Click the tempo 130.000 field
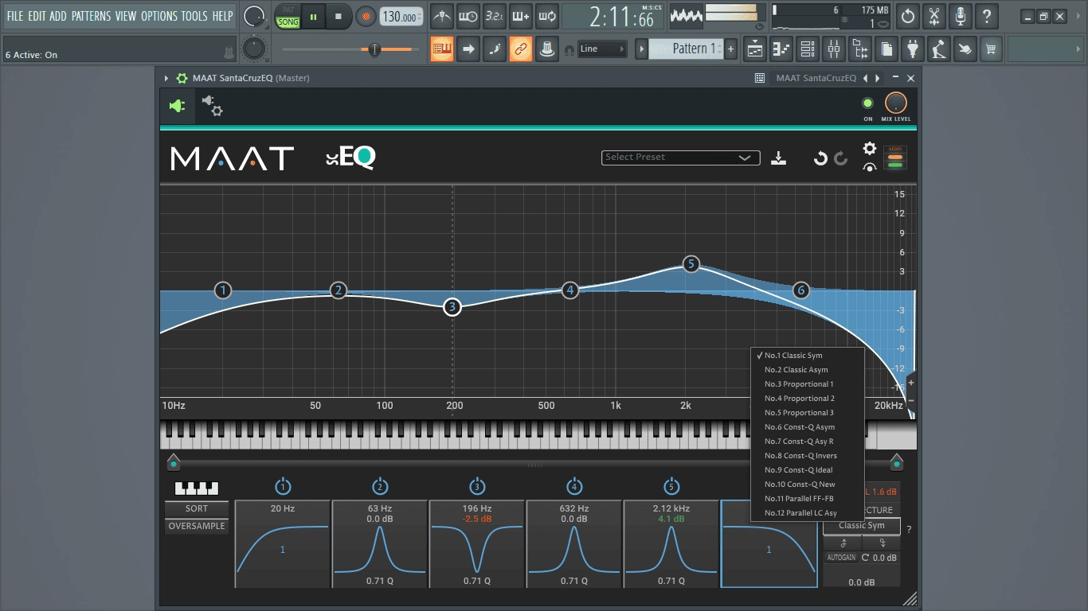The image size is (1088, 611). click(402, 16)
